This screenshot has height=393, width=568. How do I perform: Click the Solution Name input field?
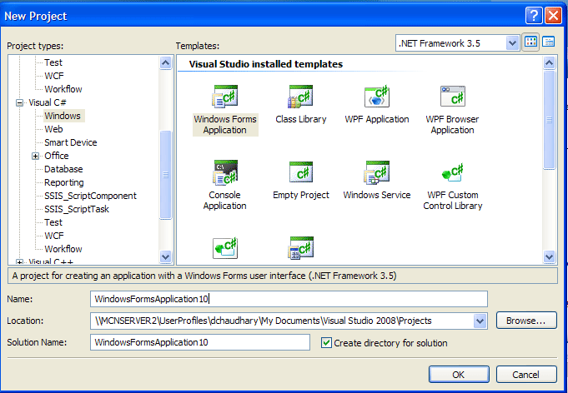coord(200,342)
